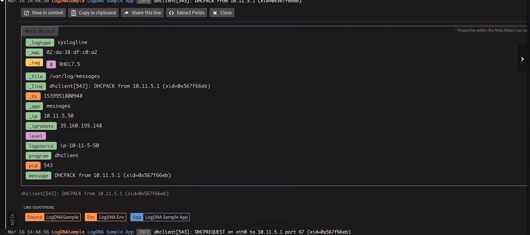Click the 0 index badge beside RHEL7.5
The width and height of the screenshot is (530, 235).
tap(51, 64)
